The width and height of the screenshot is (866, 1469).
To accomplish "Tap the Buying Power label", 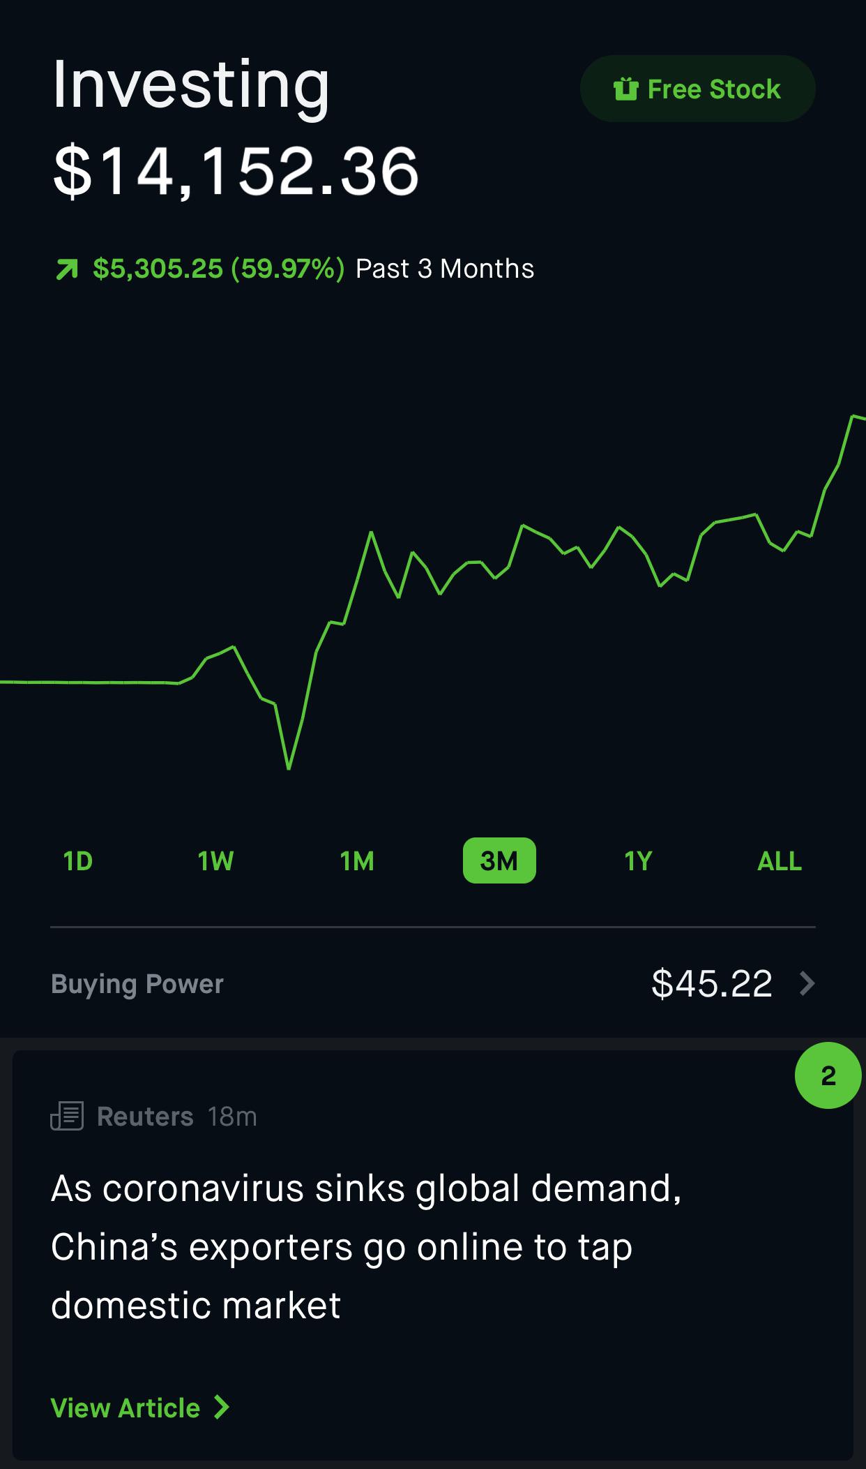I will 137,983.
